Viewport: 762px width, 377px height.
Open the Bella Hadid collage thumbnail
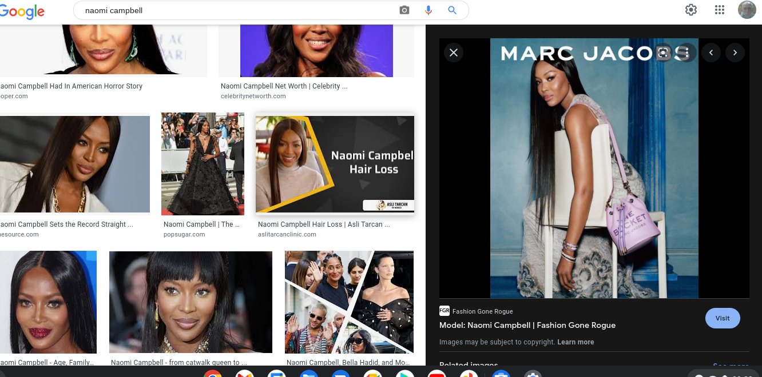[x=349, y=302]
